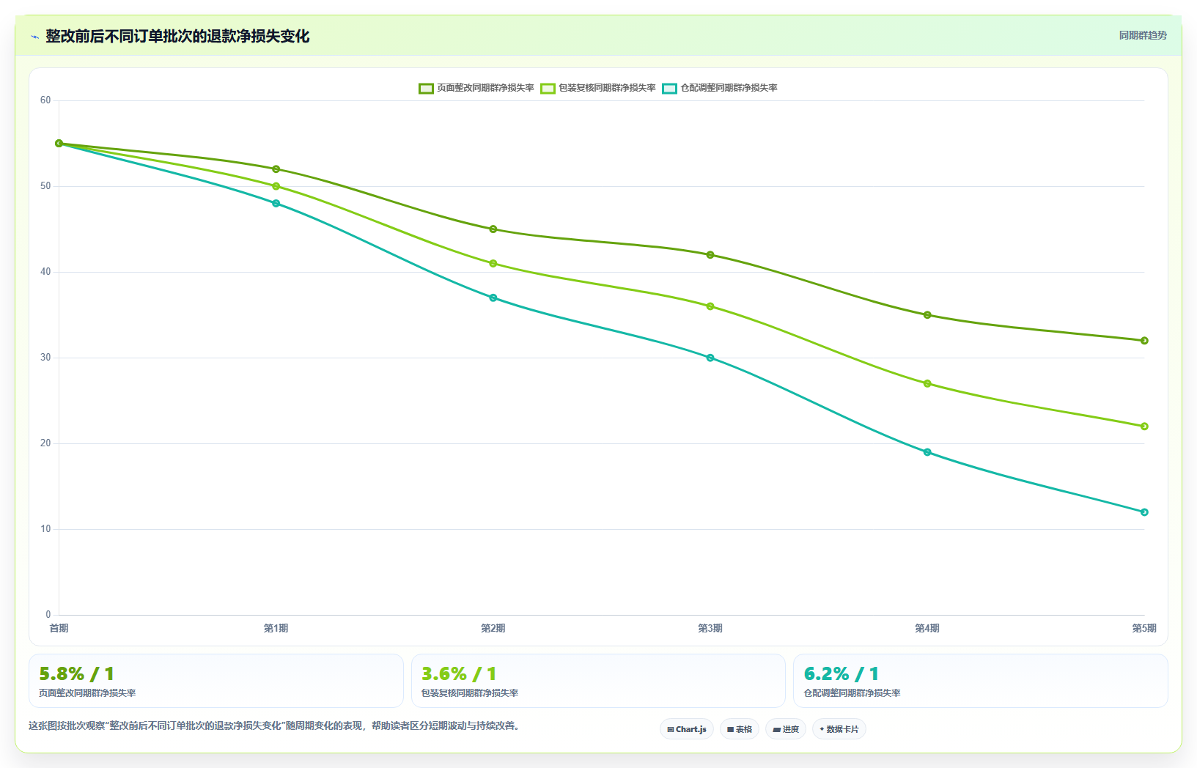Open the 6.2% / 1 stat card
Image resolution: width=1197 pixels, height=768 pixels.
pyautogui.click(x=981, y=681)
